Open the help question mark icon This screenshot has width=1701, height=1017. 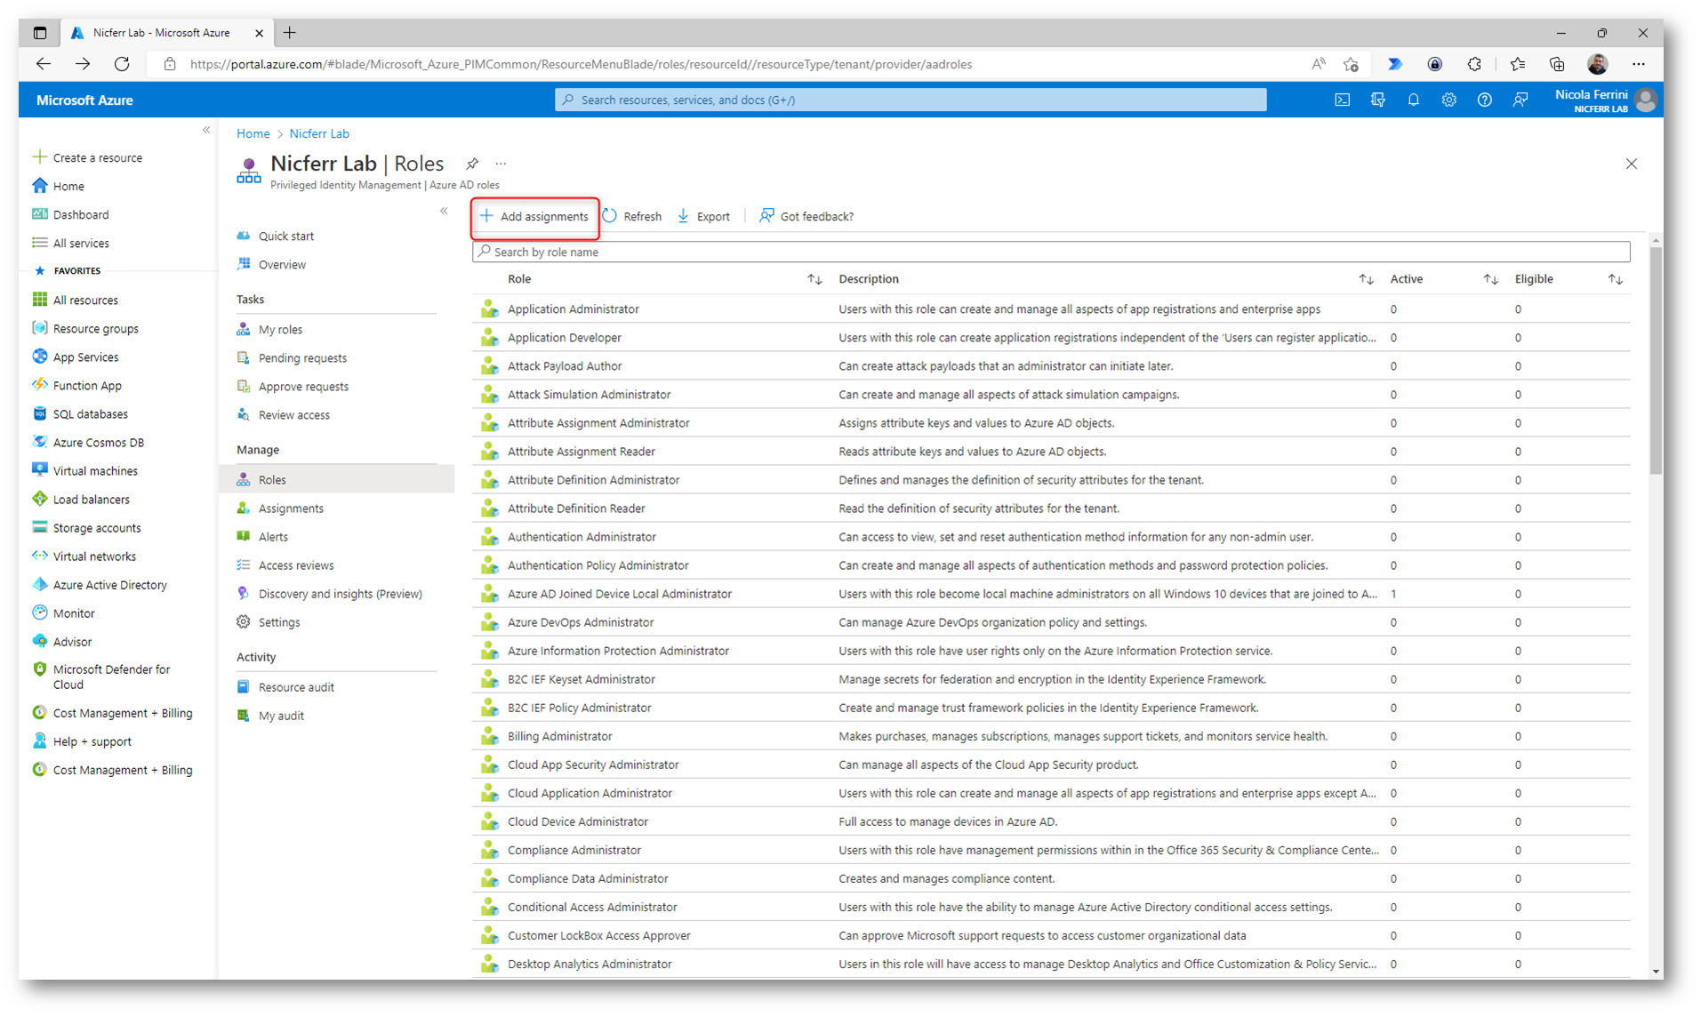tap(1484, 100)
